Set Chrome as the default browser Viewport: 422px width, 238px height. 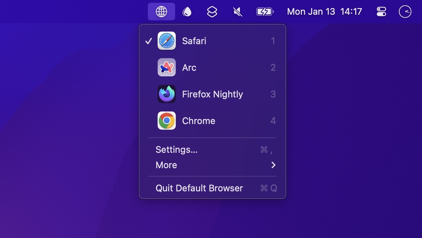coord(212,121)
